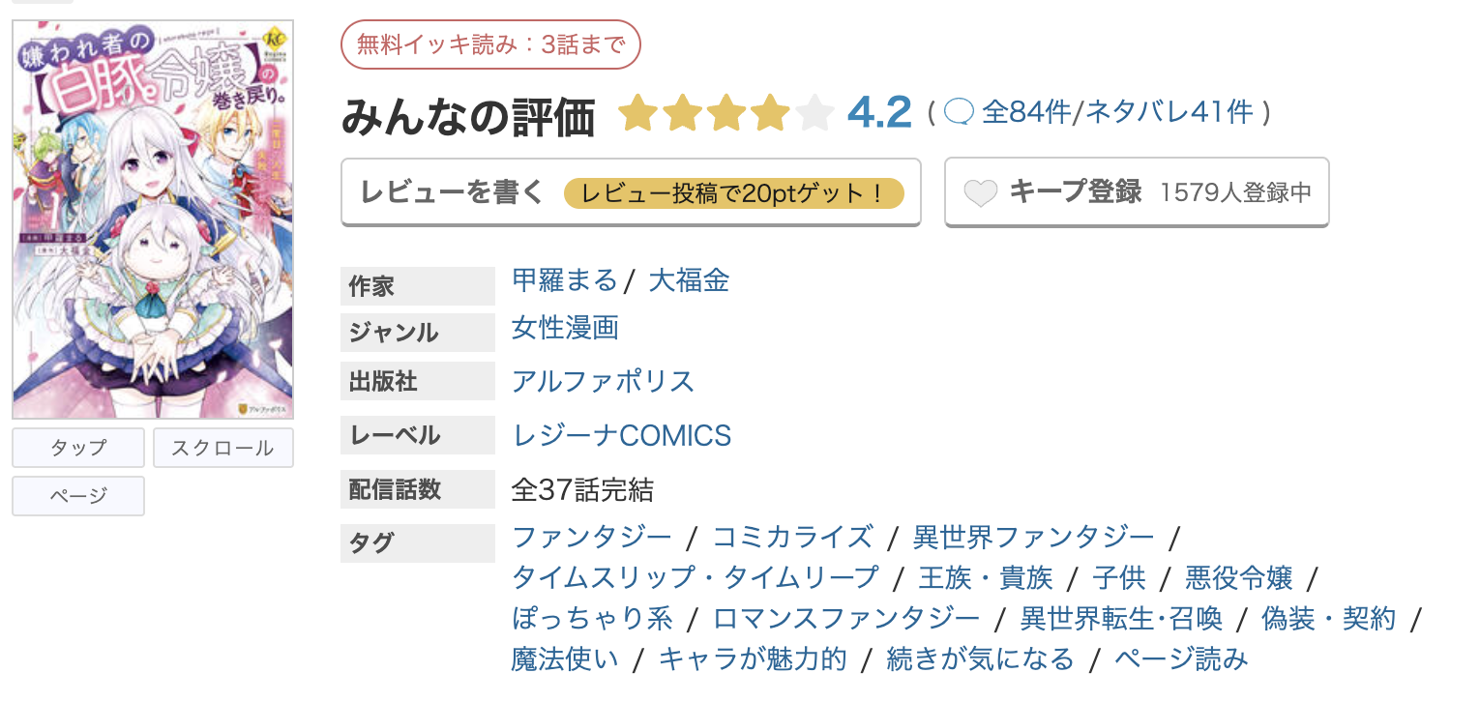Open publisher アルファポリス page
The width and height of the screenshot is (1480, 702).
603,381
